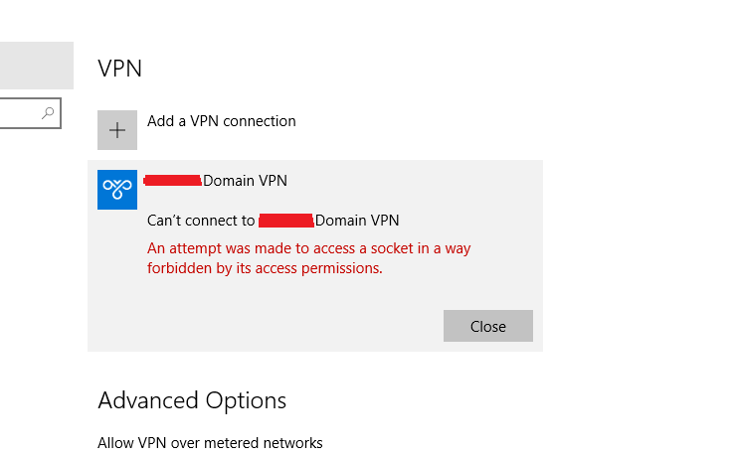This screenshot has width=737, height=457.
Task: Click the blue VPN connection icon
Action: tap(117, 190)
